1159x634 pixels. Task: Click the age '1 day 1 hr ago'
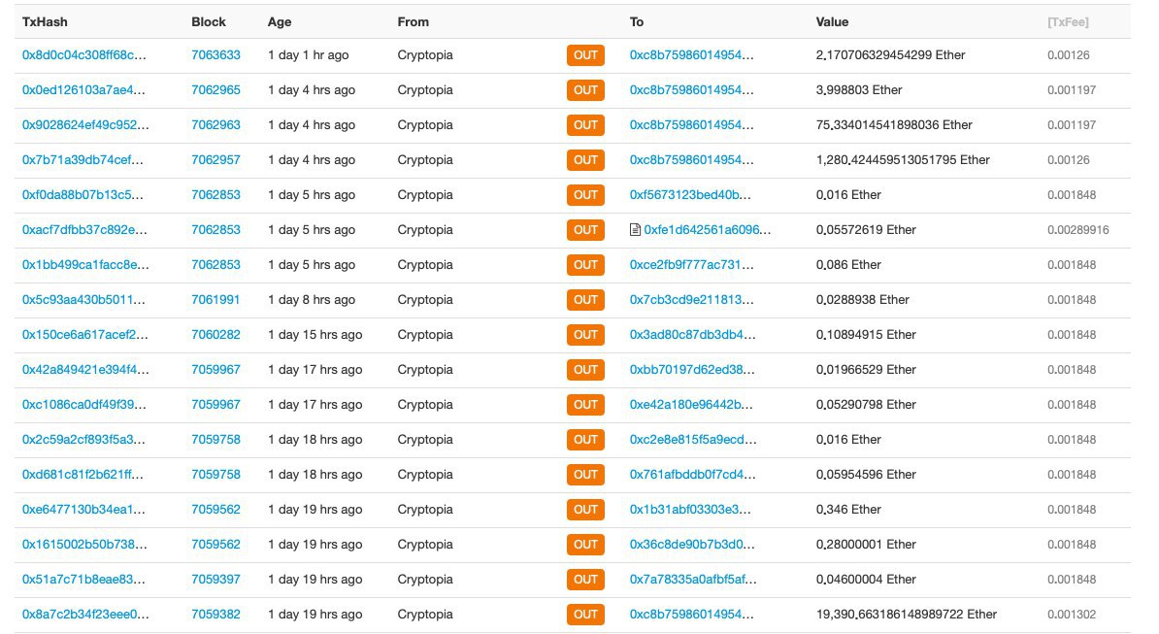(309, 54)
